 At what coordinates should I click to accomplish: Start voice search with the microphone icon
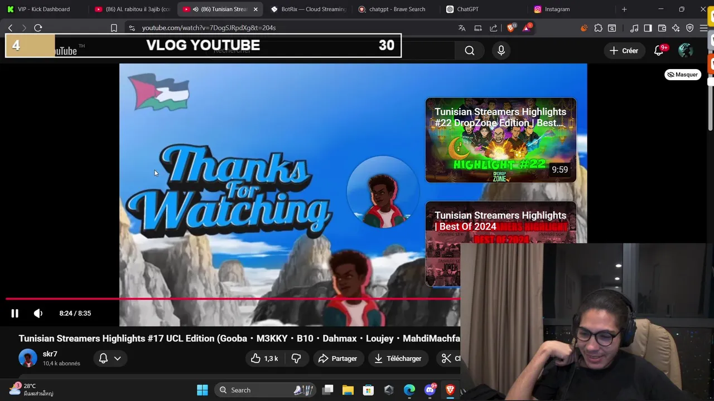(x=501, y=51)
